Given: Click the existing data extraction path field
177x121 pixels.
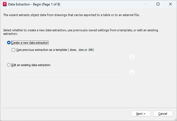Looking at the screenshot, I should tap(69, 72).
